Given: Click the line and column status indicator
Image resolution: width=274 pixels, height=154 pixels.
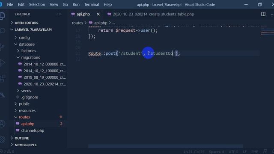Looking at the screenshot, I should (x=194, y=152).
